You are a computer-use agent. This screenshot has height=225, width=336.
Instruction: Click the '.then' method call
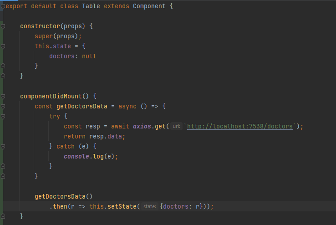point(58,207)
